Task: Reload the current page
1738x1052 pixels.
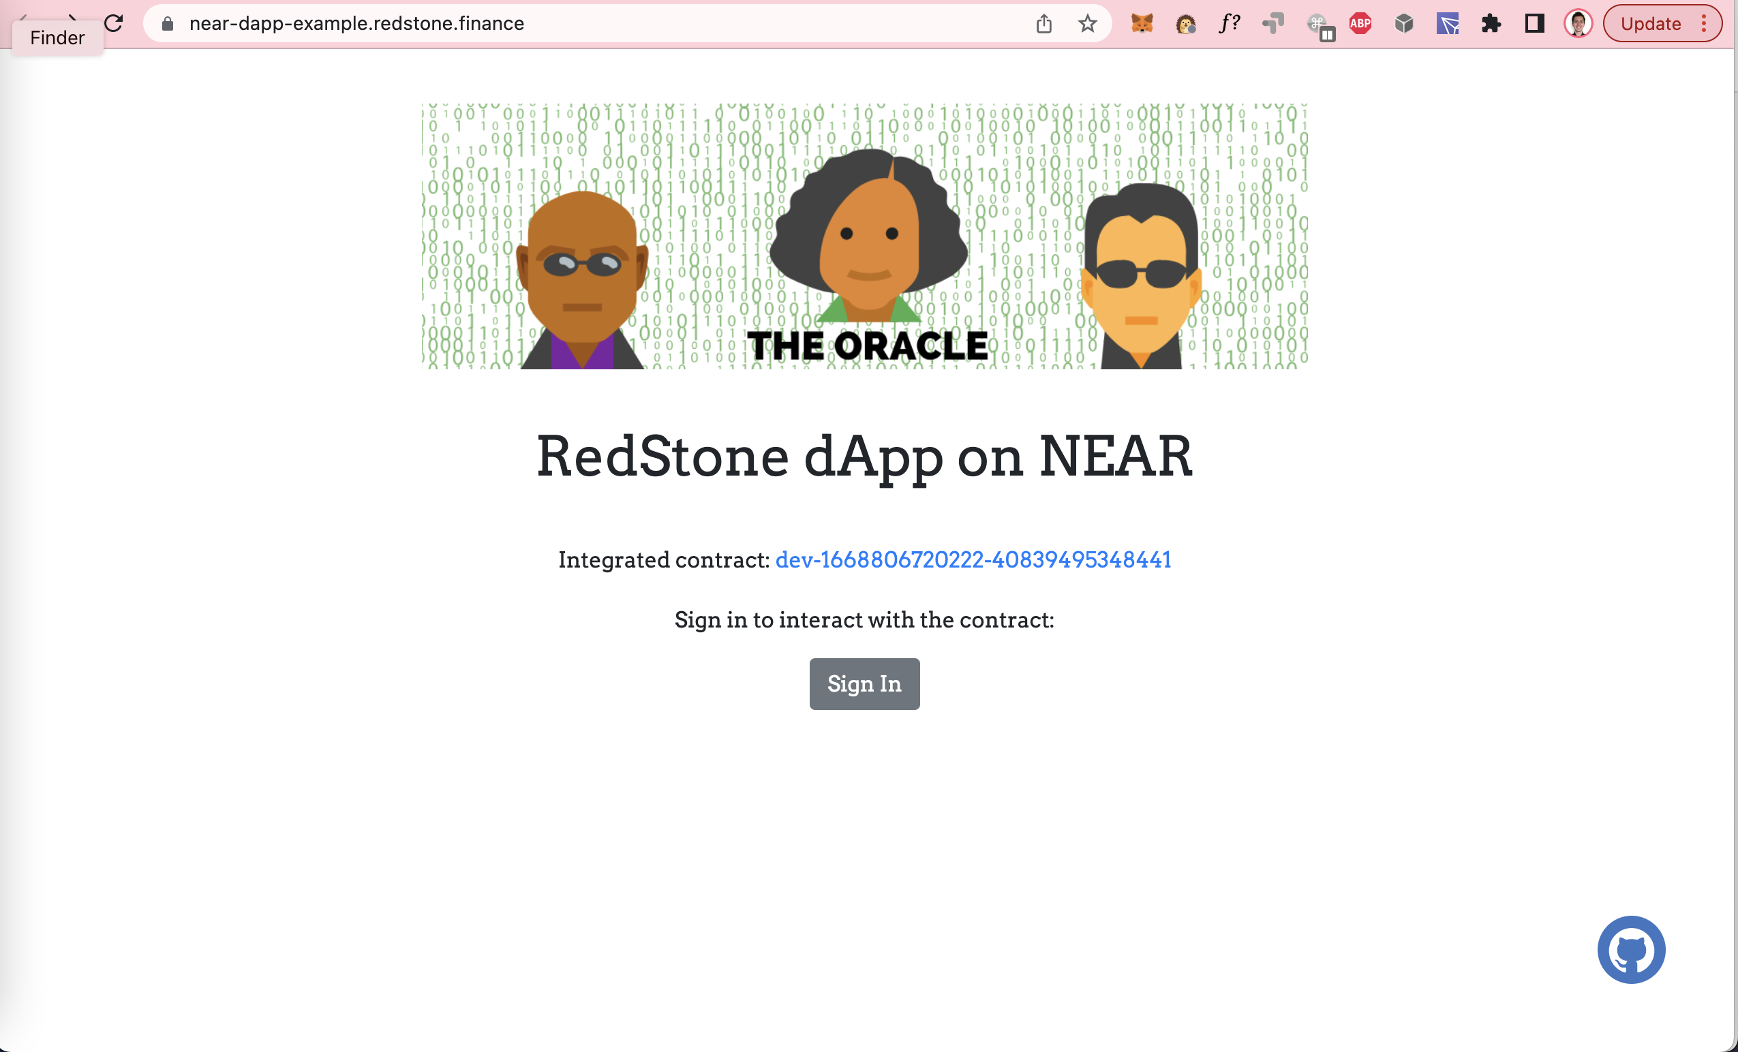Action: (114, 23)
